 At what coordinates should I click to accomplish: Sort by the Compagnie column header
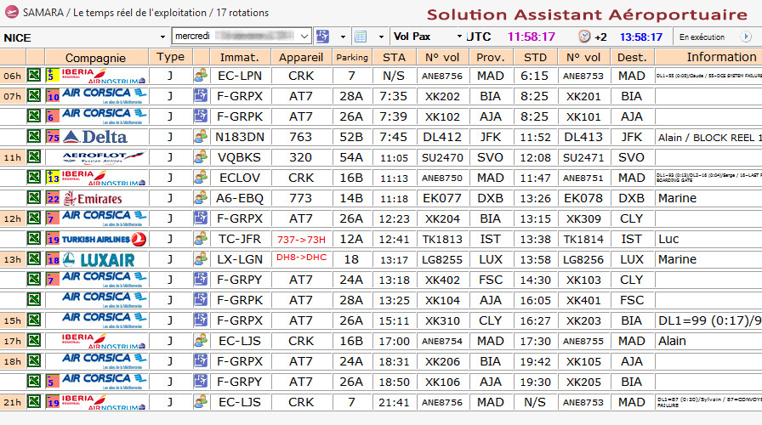96,57
